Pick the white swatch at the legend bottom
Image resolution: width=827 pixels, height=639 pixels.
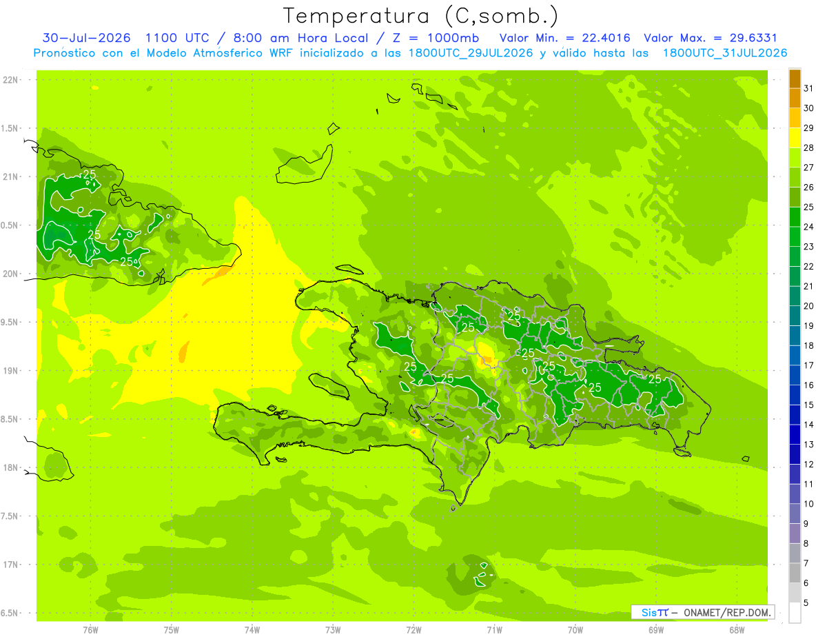[795, 613]
